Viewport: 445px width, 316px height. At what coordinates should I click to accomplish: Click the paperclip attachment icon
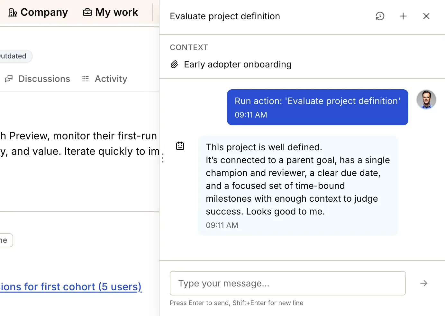point(174,65)
